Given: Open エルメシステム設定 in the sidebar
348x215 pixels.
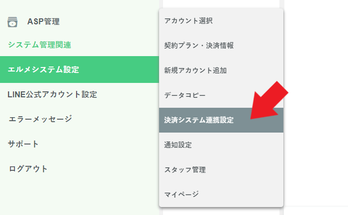Looking at the screenshot, I should click(x=43, y=70).
